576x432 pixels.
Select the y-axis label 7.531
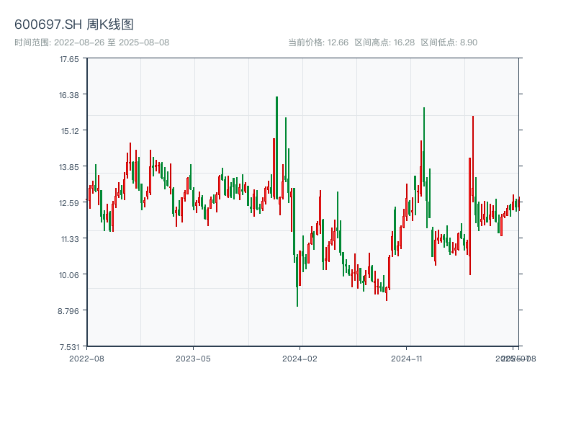(69, 347)
